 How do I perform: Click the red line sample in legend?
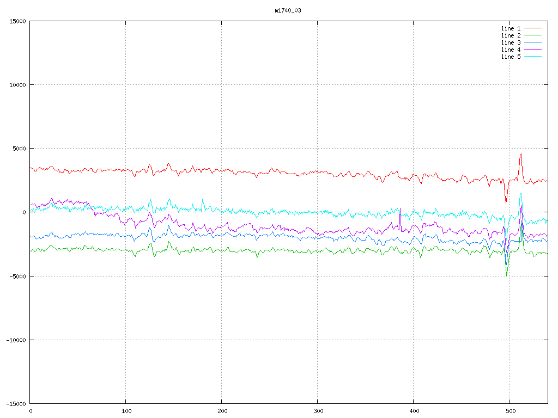point(533,28)
